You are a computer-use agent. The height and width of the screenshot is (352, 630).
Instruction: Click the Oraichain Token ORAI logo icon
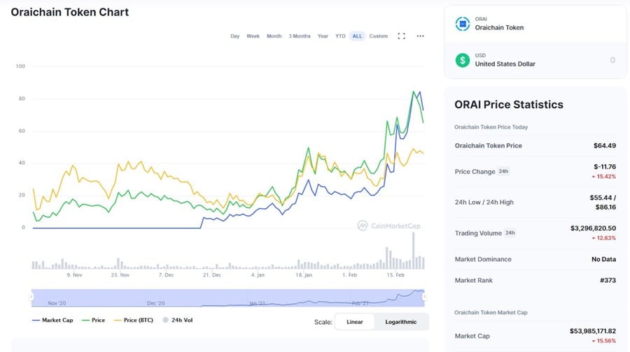[462, 24]
